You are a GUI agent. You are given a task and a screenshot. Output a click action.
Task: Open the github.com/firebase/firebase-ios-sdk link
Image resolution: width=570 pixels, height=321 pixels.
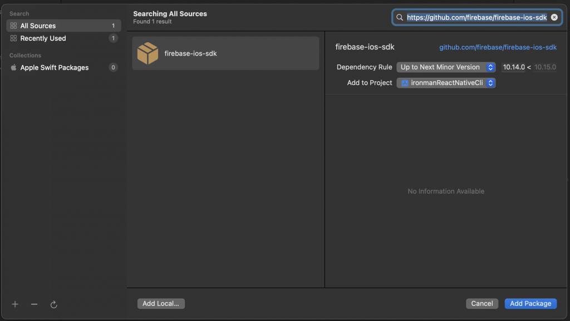tap(498, 47)
